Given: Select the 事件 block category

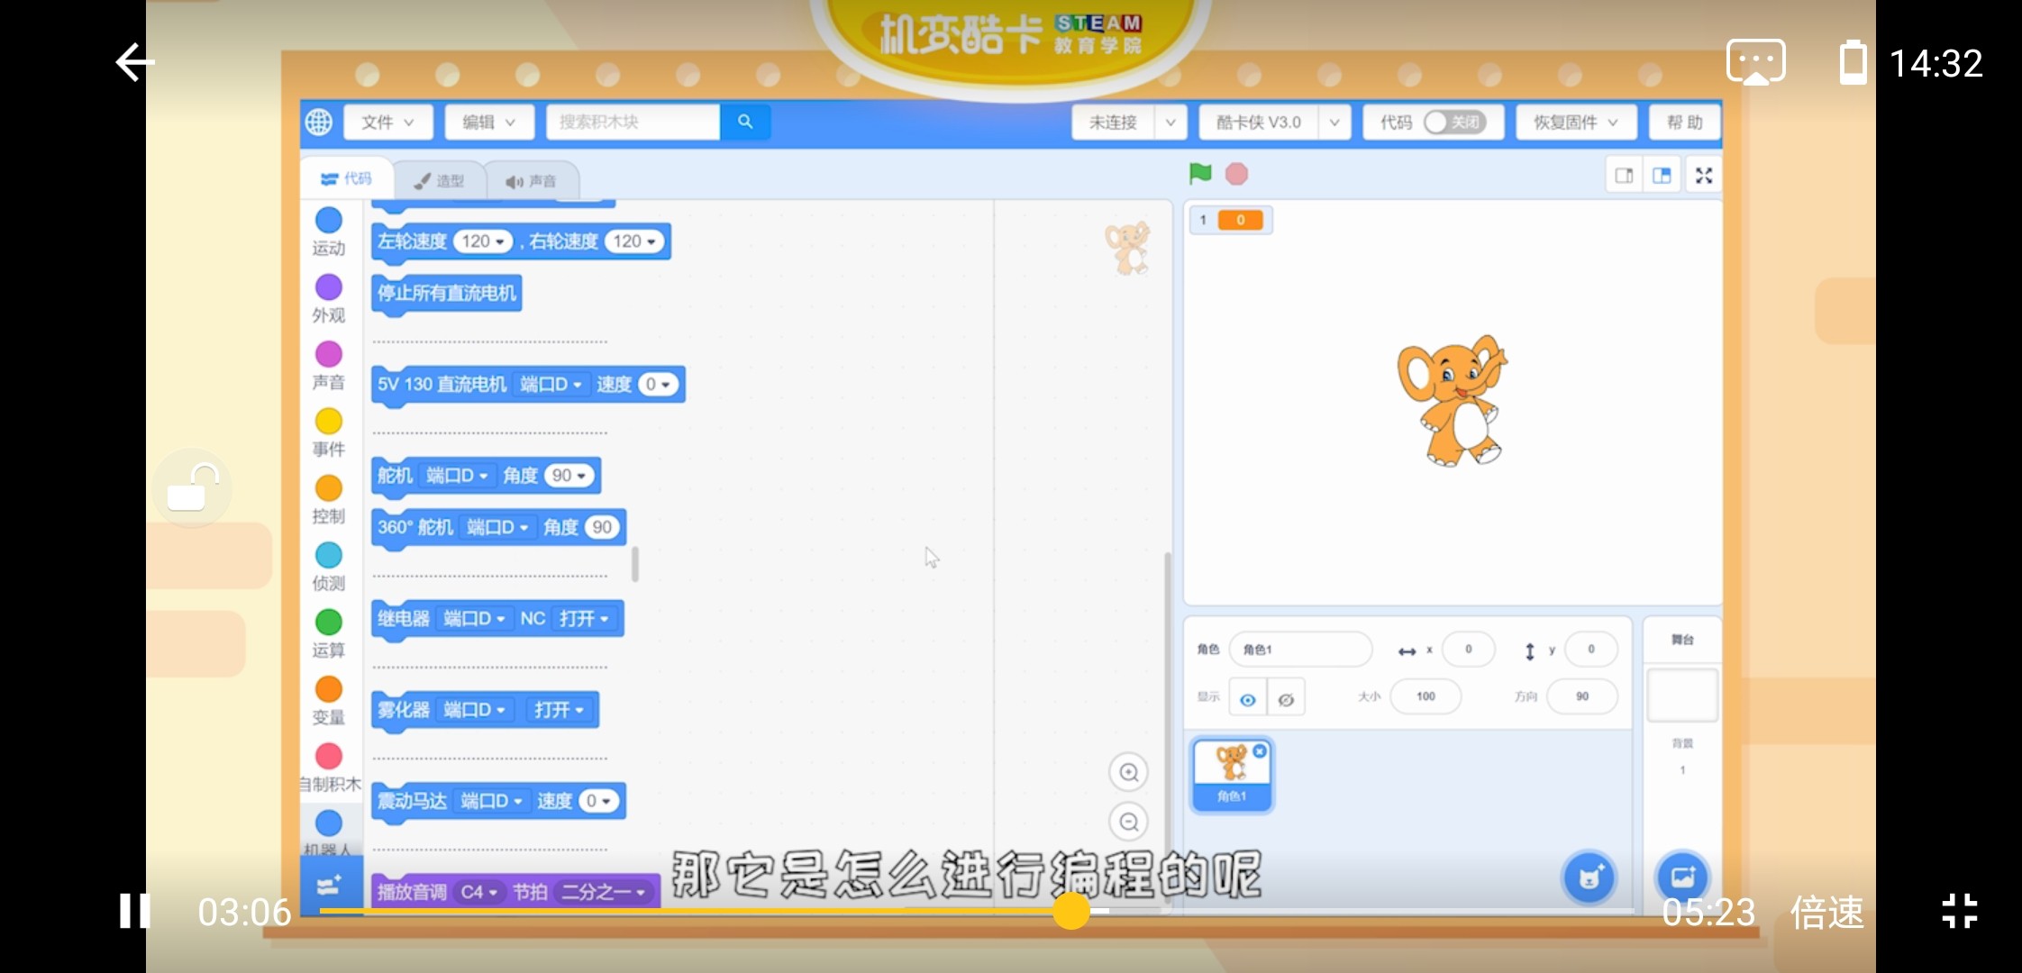Looking at the screenshot, I should 329,432.
